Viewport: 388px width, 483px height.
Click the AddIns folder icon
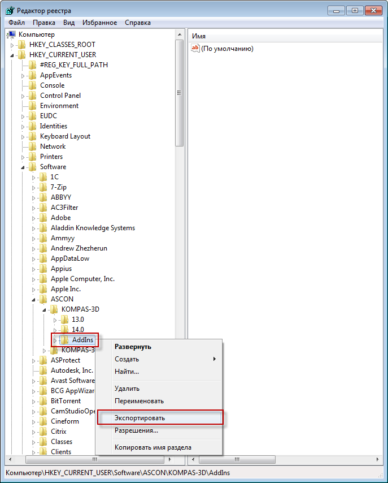(64, 340)
